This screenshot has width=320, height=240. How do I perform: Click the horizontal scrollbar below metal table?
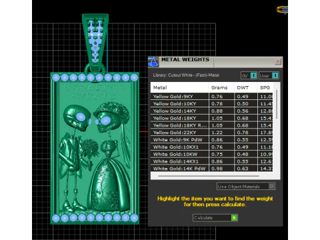[209, 176]
